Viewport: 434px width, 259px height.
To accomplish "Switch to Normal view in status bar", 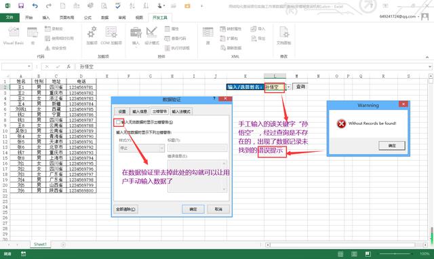I will [x=340, y=254].
